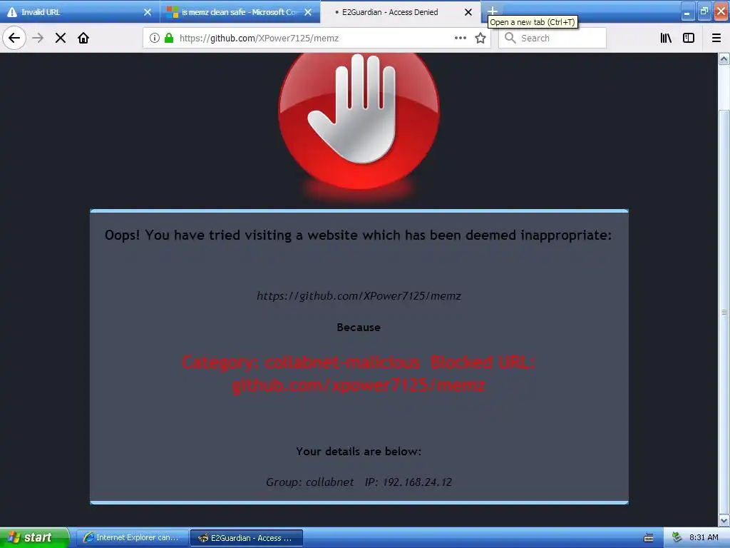Restore down the Firefox window
Screen dimensions: 730x548
pyautogui.click(x=704, y=11)
